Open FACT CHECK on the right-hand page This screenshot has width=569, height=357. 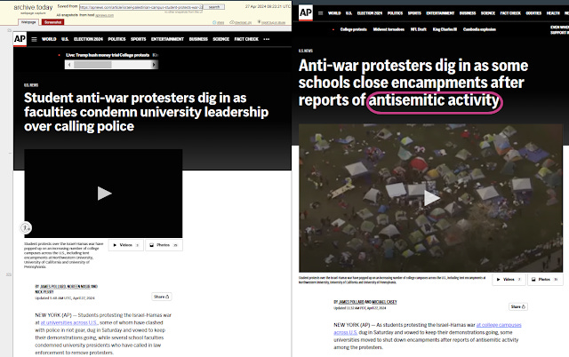coord(510,13)
